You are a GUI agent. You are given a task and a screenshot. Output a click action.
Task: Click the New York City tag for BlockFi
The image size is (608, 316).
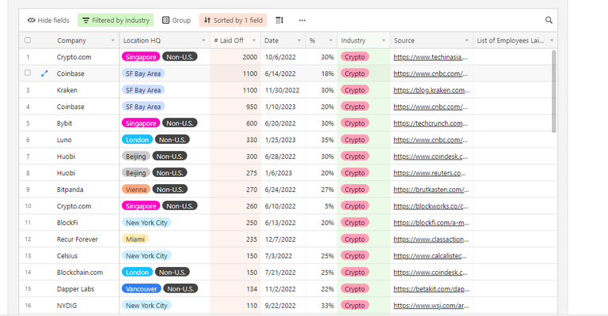point(146,223)
